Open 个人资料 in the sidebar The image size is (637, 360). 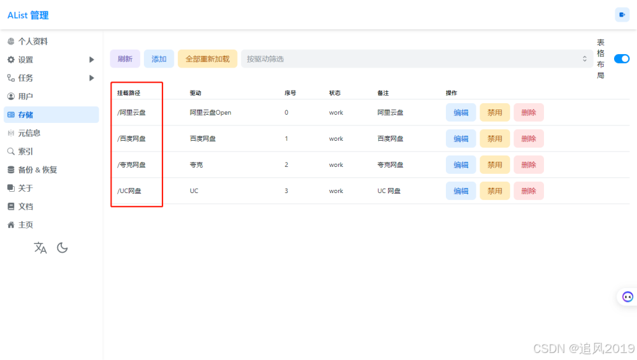[51, 41]
